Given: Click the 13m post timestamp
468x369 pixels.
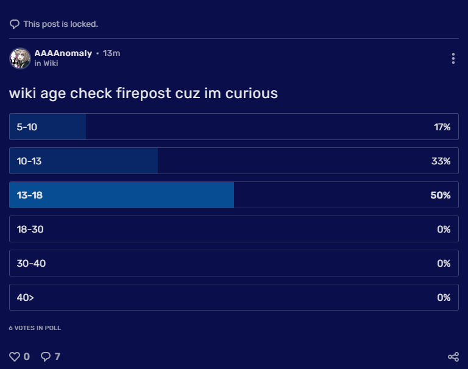Looking at the screenshot, I should (112, 53).
